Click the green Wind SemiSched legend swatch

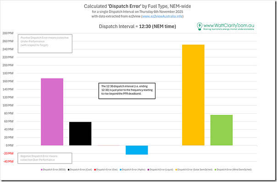(216, 170)
